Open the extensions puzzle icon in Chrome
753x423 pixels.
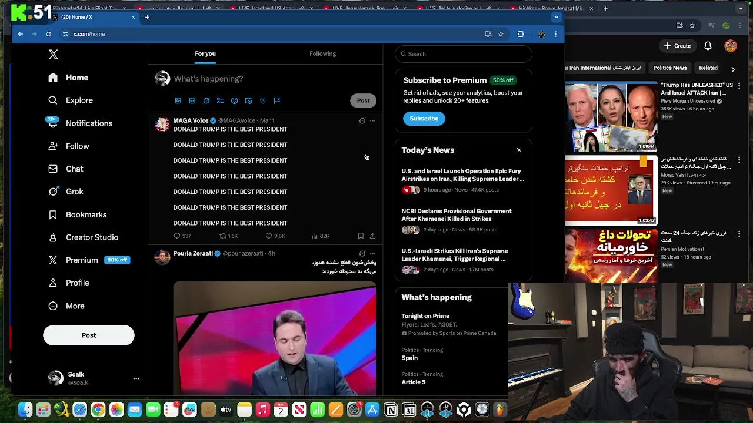tap(521, 34)
